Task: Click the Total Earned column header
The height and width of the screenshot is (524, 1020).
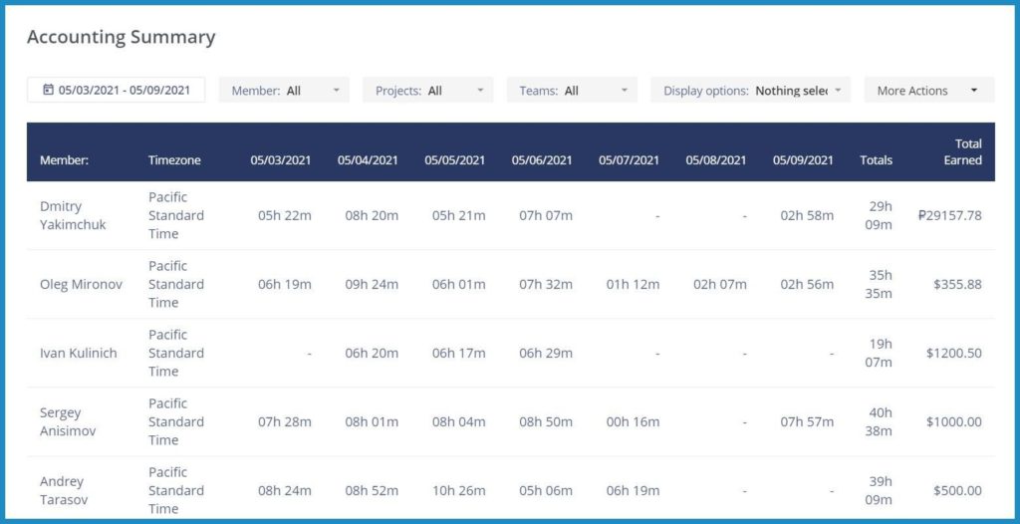Action: pos(963,151)
